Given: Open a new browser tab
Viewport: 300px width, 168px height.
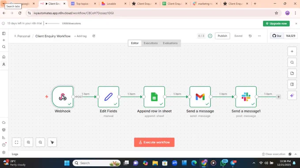Looking at the screenshot, I should point(255,4).
